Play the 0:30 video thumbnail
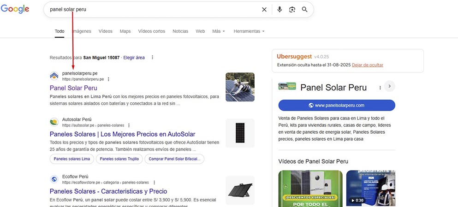 [371, 189]
